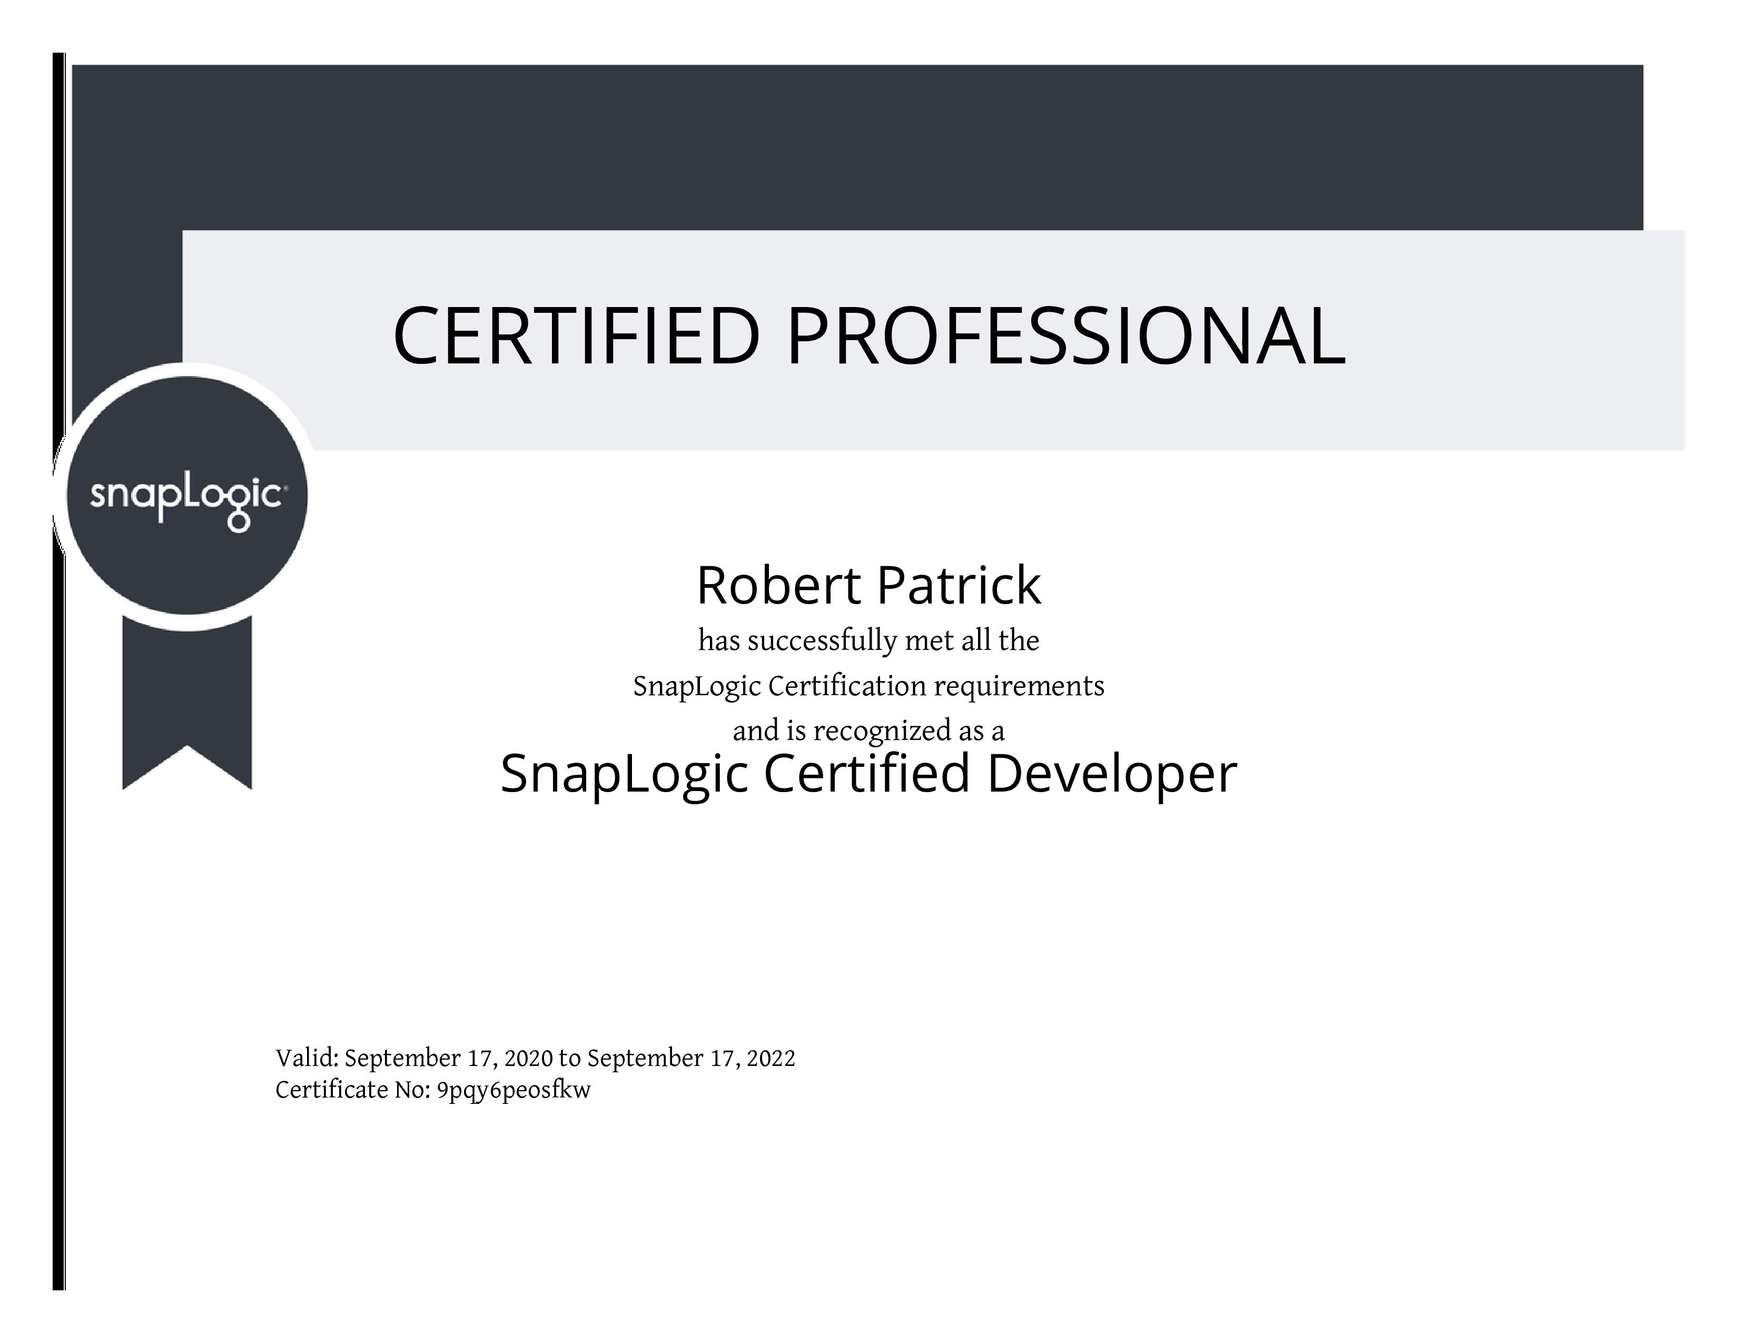This screenshot has height=1343, width=1738.
Task: Click the "CERTIFIED PROFESSIONAL" heading
Action: point(869,337)
